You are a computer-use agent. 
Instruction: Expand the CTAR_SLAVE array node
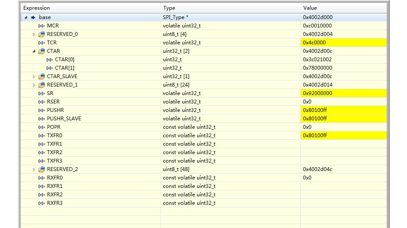point(34,76)
